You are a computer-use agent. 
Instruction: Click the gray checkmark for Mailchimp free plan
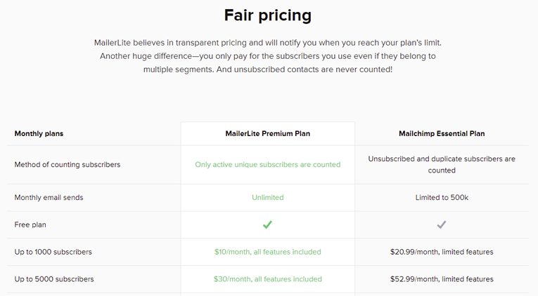coord(442,225)
